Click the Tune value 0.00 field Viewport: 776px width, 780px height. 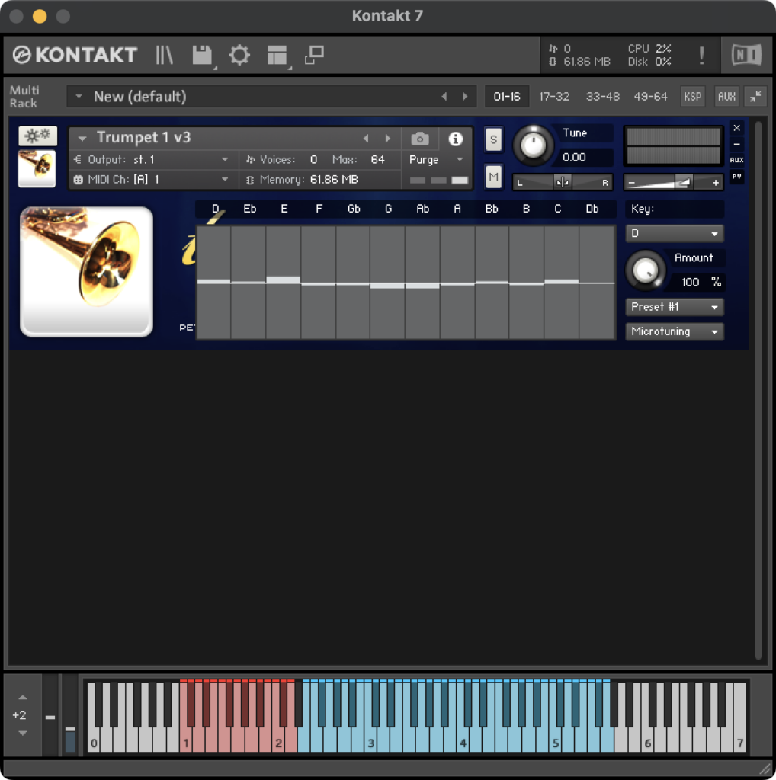click(x=585, y=158)
